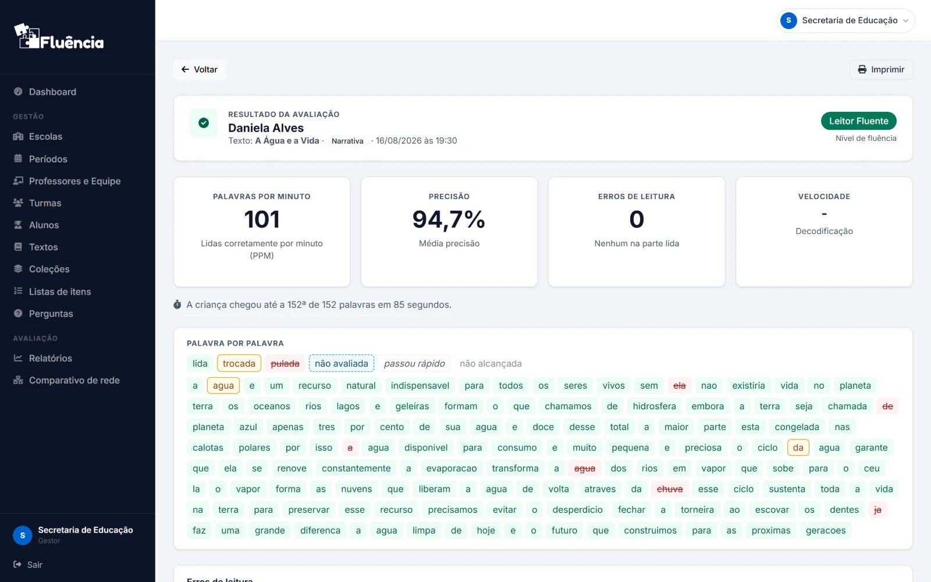Click the Turmas group icon

(x=18, y=203)
